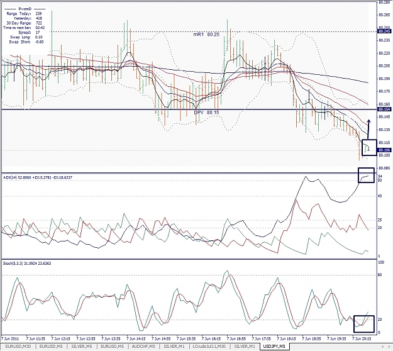Click the Spread value 17
Viewport: 393px width, 351px height.
38,32
